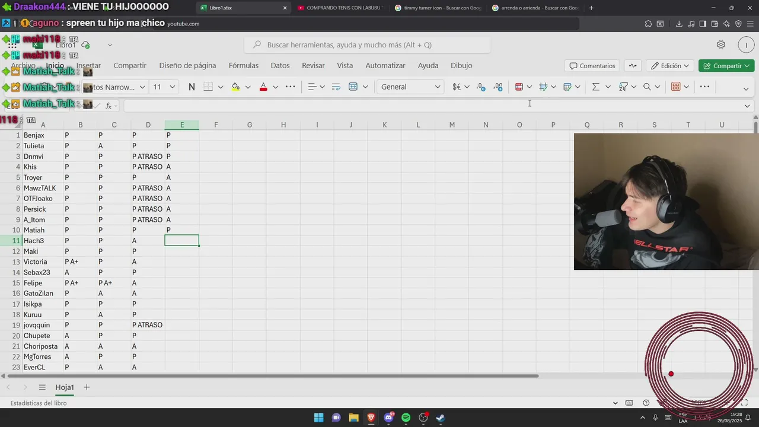Select column E header

(x=182, y=125)
